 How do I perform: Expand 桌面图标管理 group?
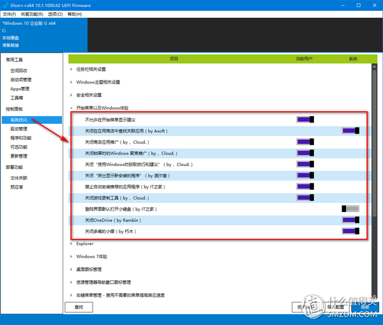(x=71, y=269)
